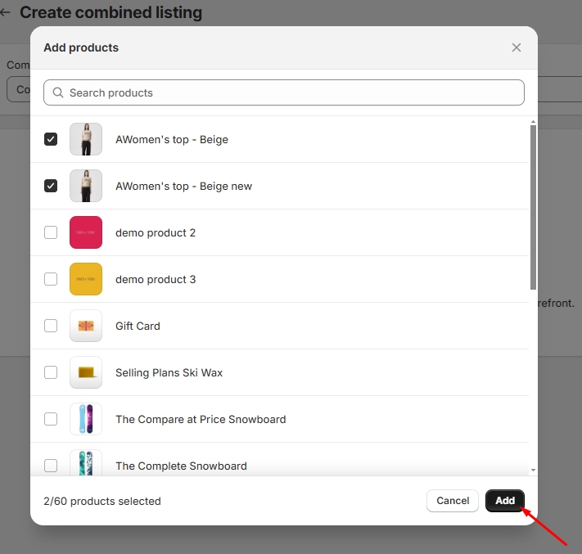Check the demo product 2 checkbox
This screenshot has width=582, height=554.
click(51, 232)
